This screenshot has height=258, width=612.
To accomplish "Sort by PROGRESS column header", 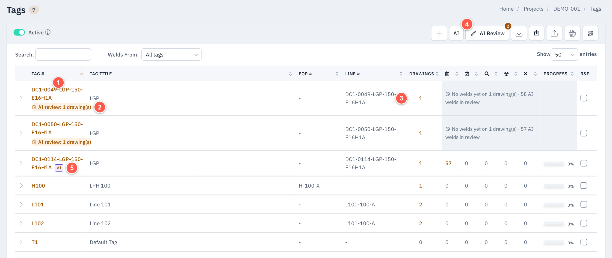I will click(558, 74).
